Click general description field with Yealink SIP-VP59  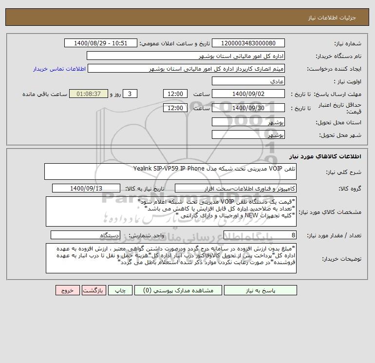[x=170, y=172]
